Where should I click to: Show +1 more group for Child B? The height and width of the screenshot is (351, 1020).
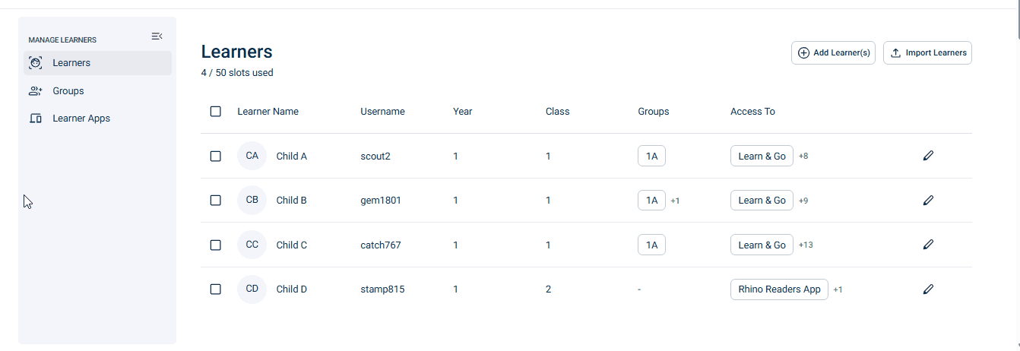tap(675, 201)
